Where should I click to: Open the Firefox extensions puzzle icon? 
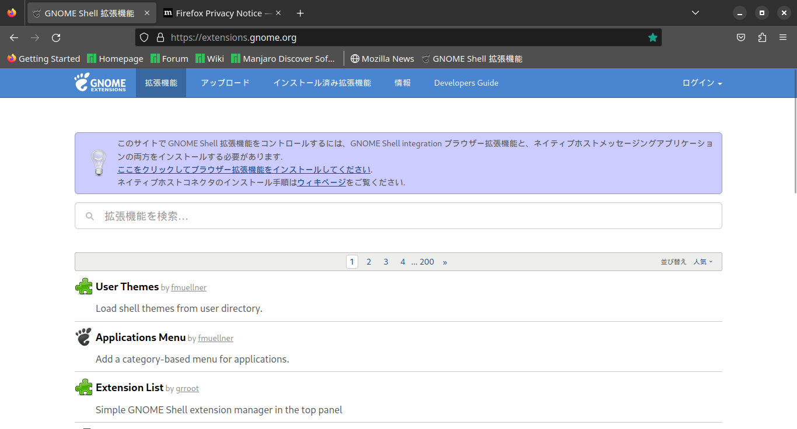762,37
